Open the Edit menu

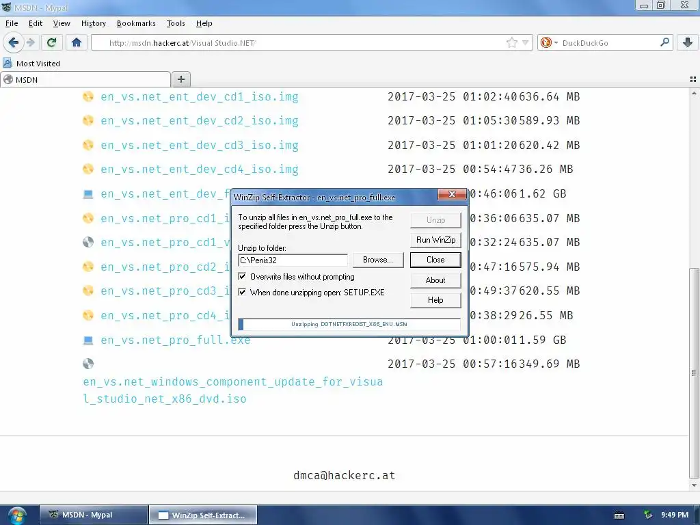36,23
